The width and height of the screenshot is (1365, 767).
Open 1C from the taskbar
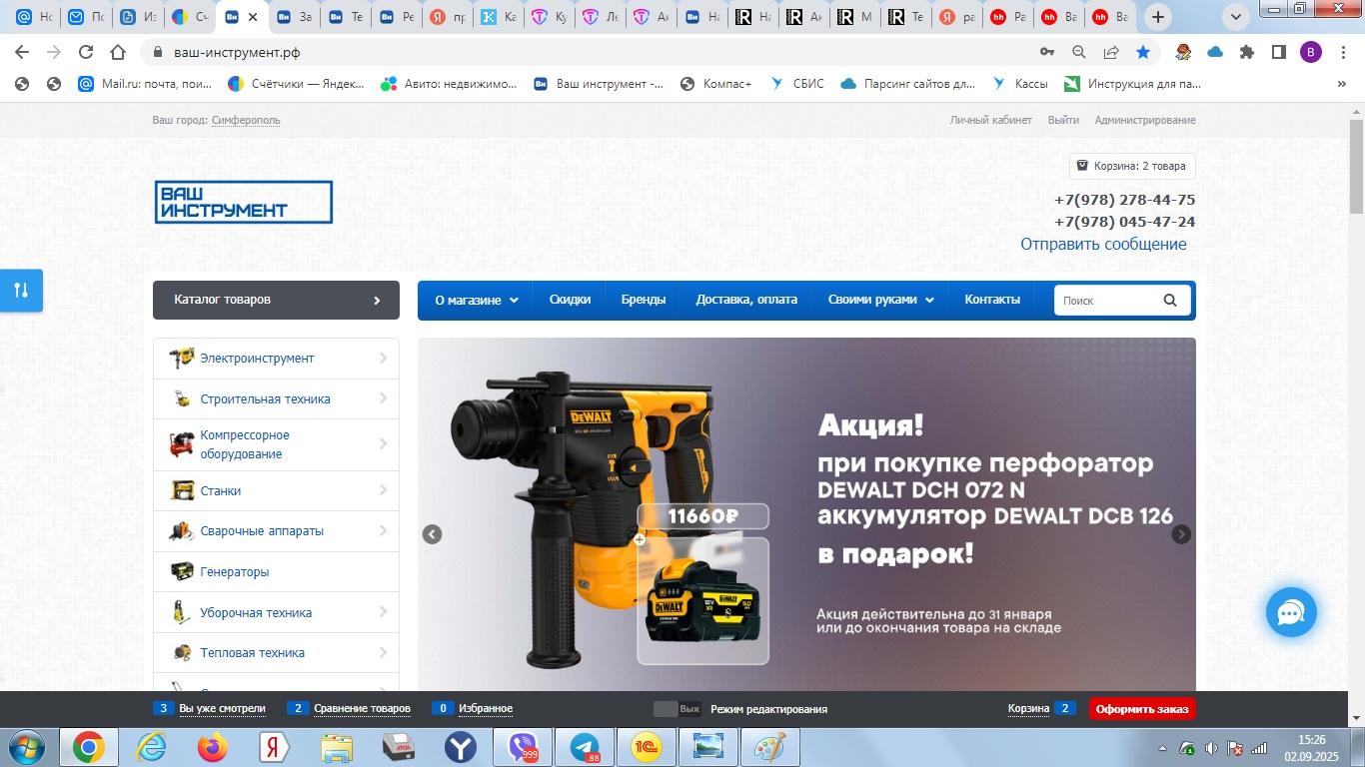[x=647, y=747]
